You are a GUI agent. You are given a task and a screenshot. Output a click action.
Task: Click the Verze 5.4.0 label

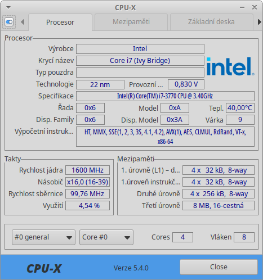pos(131,268)
